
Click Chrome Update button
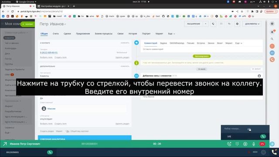pos(271,11)
